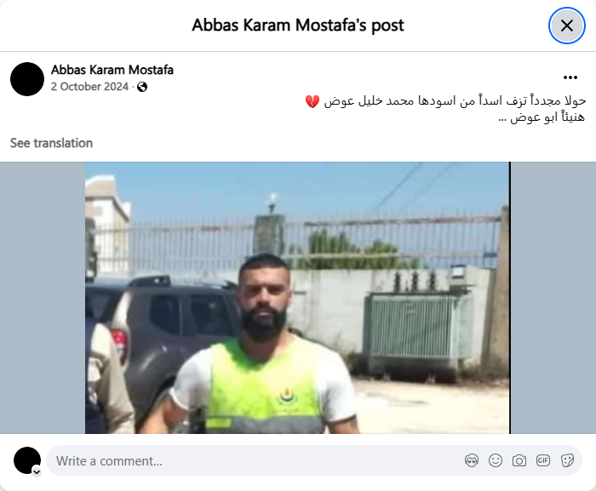
Task: Open the Abbas Karam Mostafa profile name link
Action: [x=112, y=70]
